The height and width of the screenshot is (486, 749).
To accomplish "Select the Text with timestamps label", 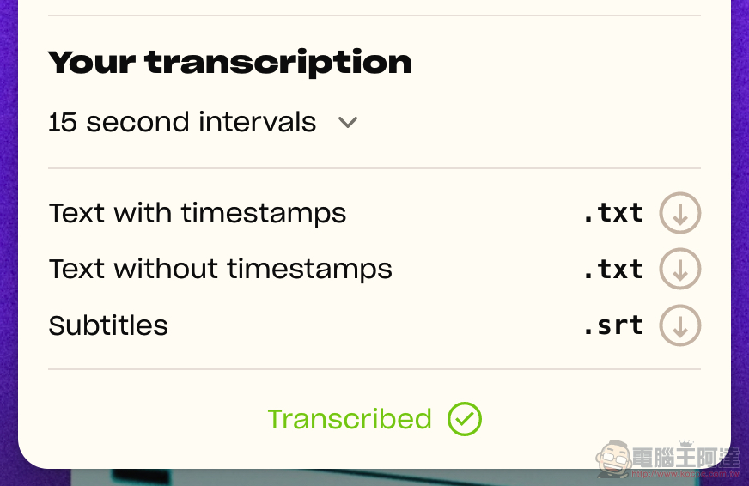I will point(198,213).
